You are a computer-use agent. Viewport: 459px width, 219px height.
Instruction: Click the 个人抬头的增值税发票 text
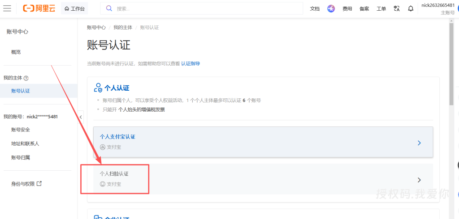point(141,110)
